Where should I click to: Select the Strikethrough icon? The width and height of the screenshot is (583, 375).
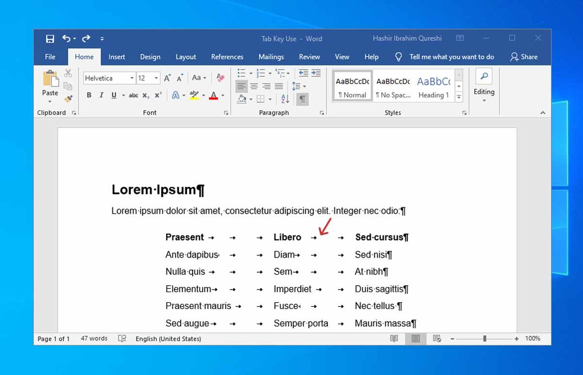click(x=133, y=95)
